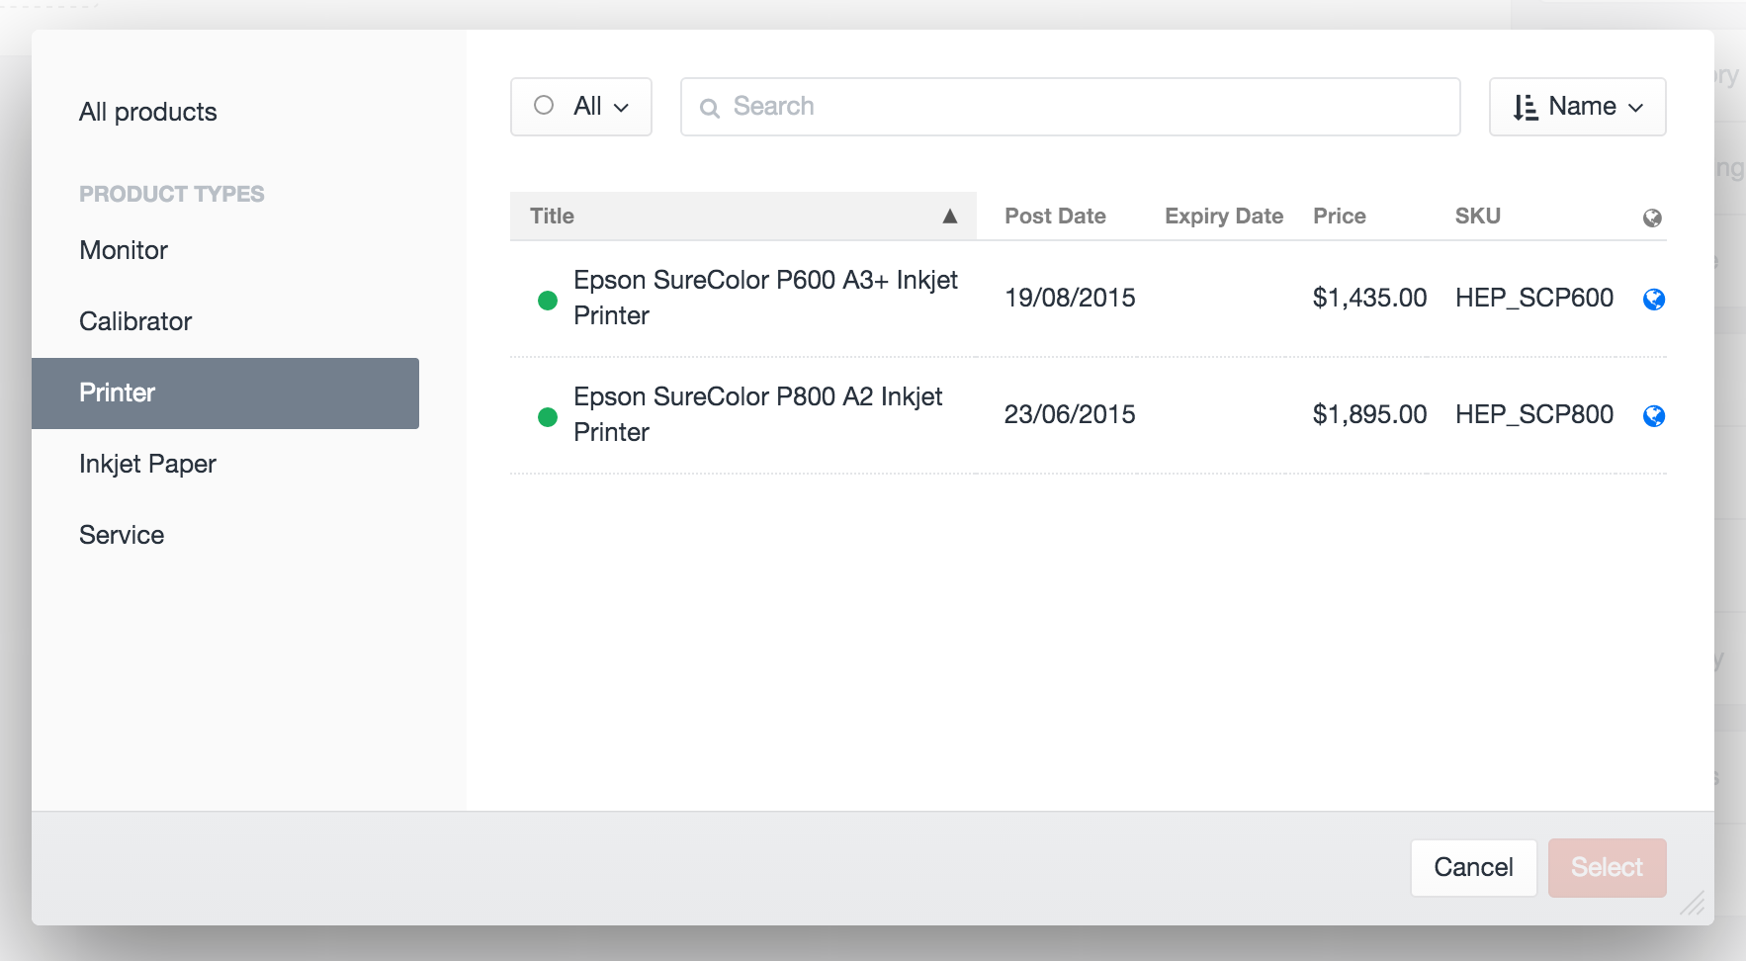Click the status circle in the All filter

click(542, 104)
